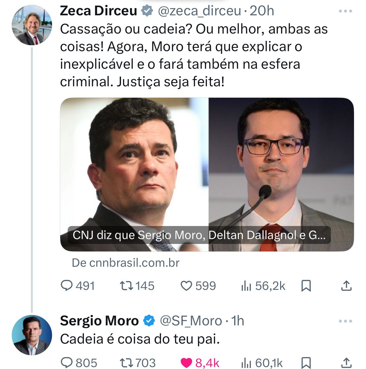
Task: Like Zeca Dirceu's tweet with the heart icon
Action: coord(187,286)
